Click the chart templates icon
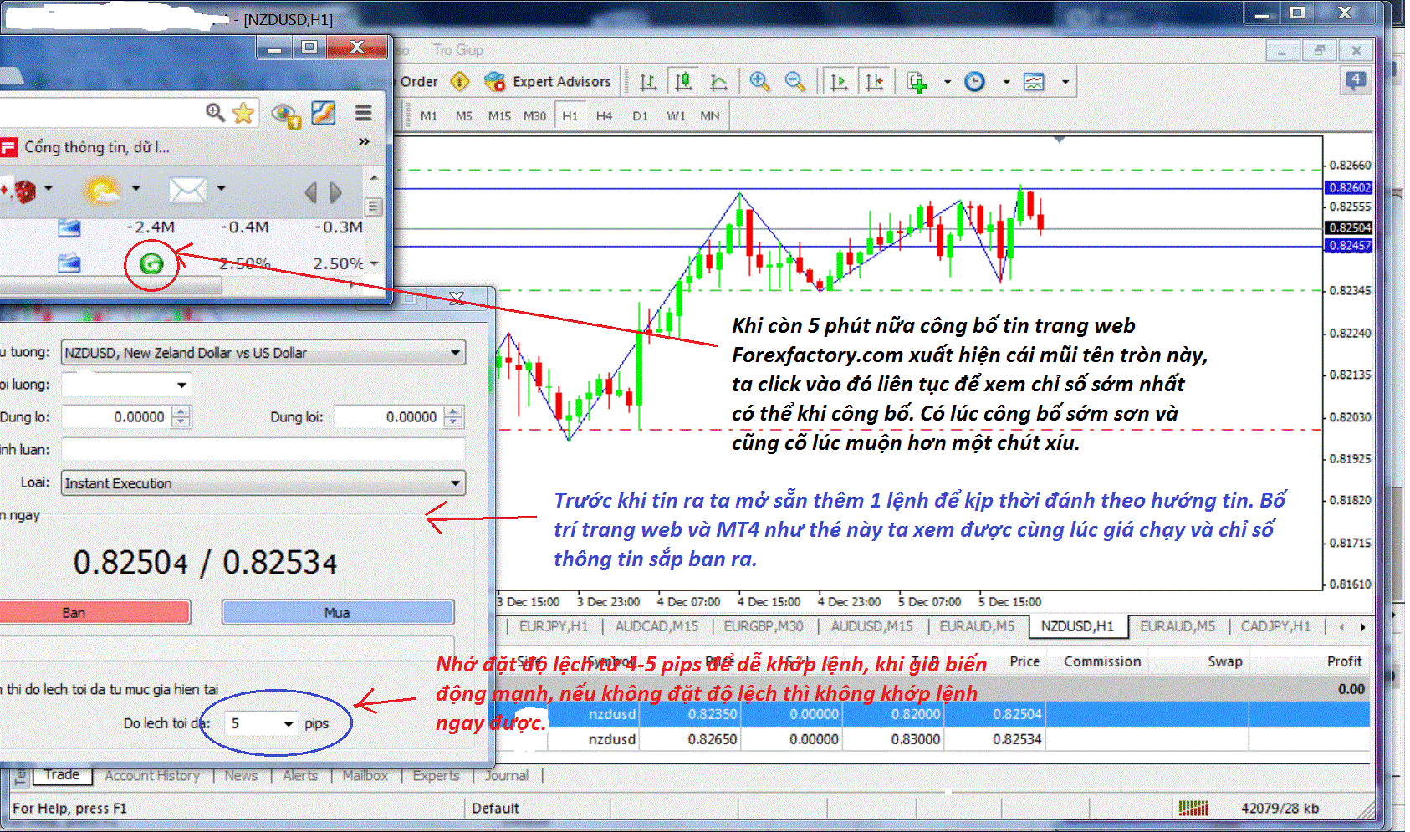This screenshot has width=1410, height=832. pyautogui.click(x=1034, y=82)
